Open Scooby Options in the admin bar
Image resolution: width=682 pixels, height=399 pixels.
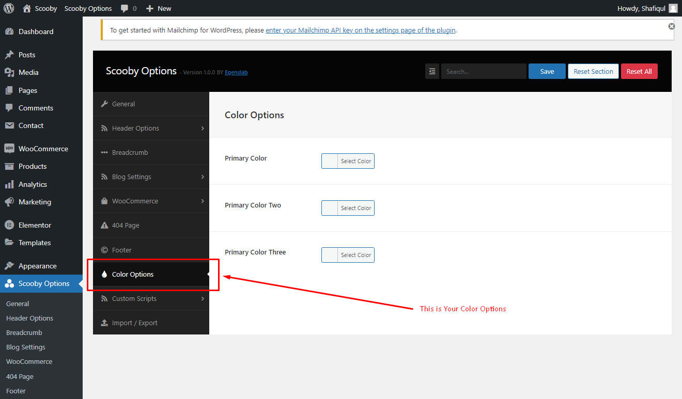pyautogui.click(x=88, y=8)
